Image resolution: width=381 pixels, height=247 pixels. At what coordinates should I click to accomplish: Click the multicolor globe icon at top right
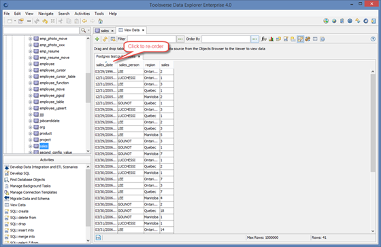tap(326, 21)
